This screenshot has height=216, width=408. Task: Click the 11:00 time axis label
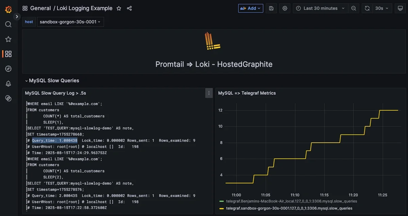click(x=236, y=195)
